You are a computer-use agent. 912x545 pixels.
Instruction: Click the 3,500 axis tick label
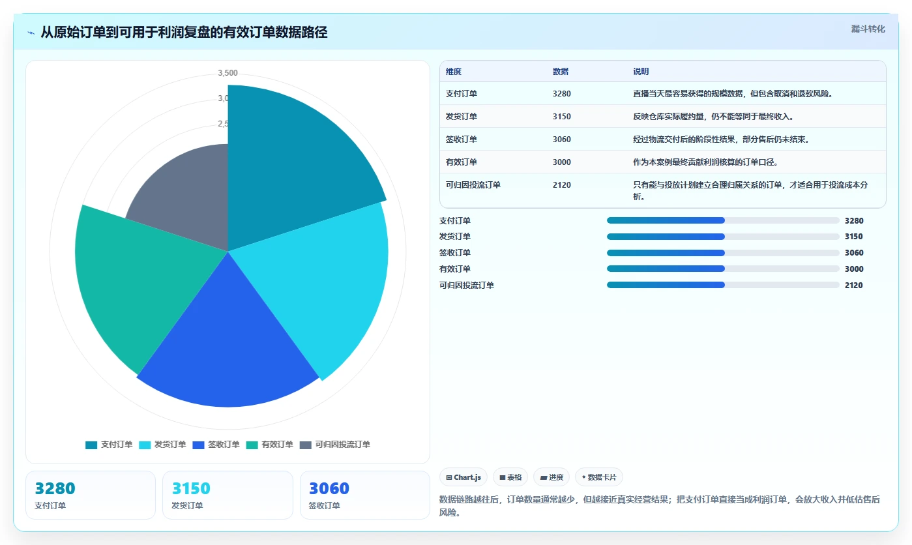click(228, 73)
